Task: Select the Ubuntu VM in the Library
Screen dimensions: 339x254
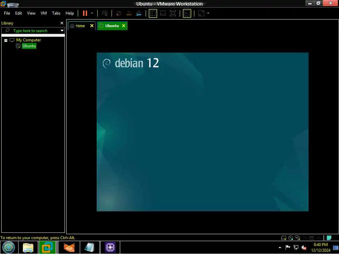Action: (29, 46)
